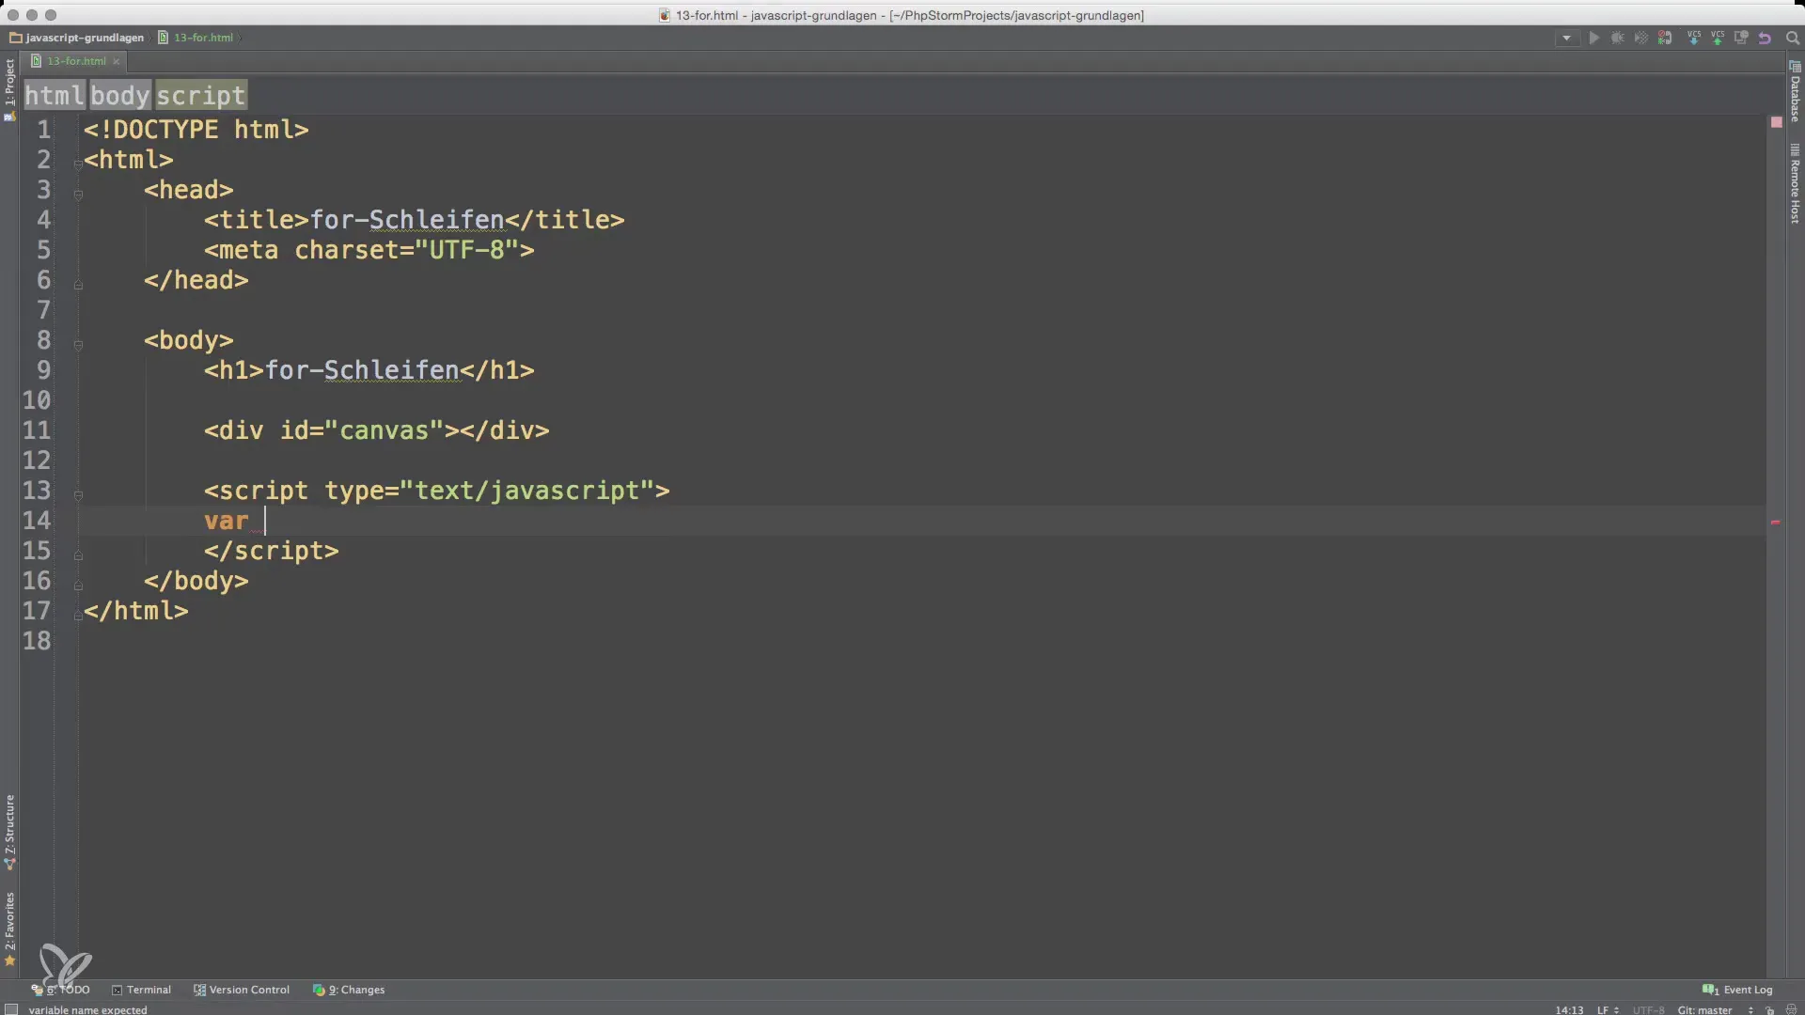This screenshot has width=1805, height=1015.
Task: Click the for-Schleifen title text
Action: point(407,220)
